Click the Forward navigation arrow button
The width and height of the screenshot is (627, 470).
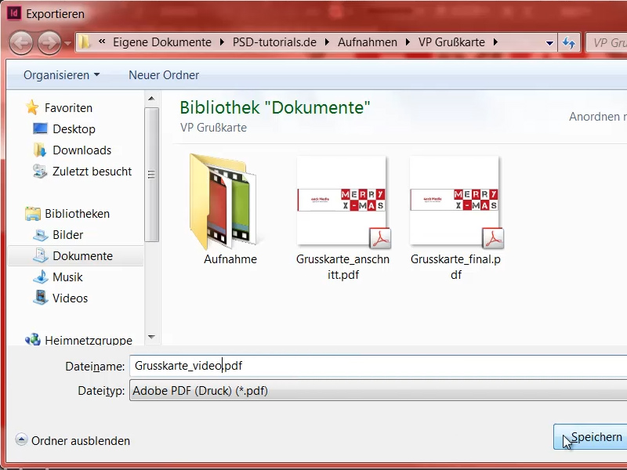coord(49,42)
